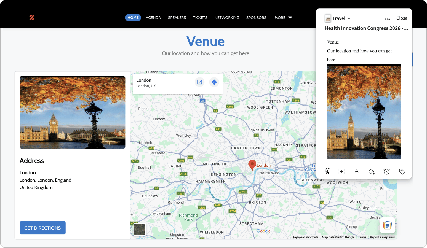This screenshot has height=248, width=427.
Task: Open the three-dot more options menu
Action: pos(387,19)
